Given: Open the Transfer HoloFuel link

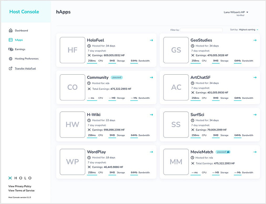Looking at the screenshot, I should (25, 69).
